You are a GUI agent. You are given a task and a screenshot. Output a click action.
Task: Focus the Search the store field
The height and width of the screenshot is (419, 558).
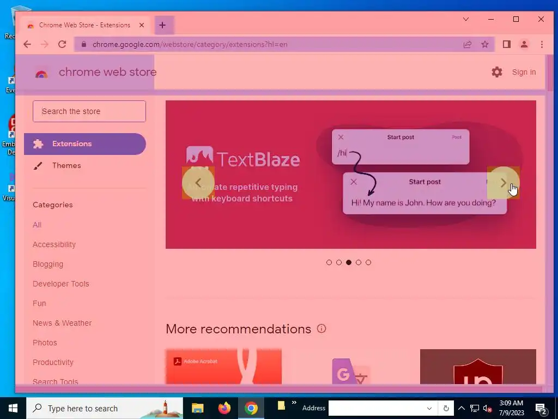point(89,111)
